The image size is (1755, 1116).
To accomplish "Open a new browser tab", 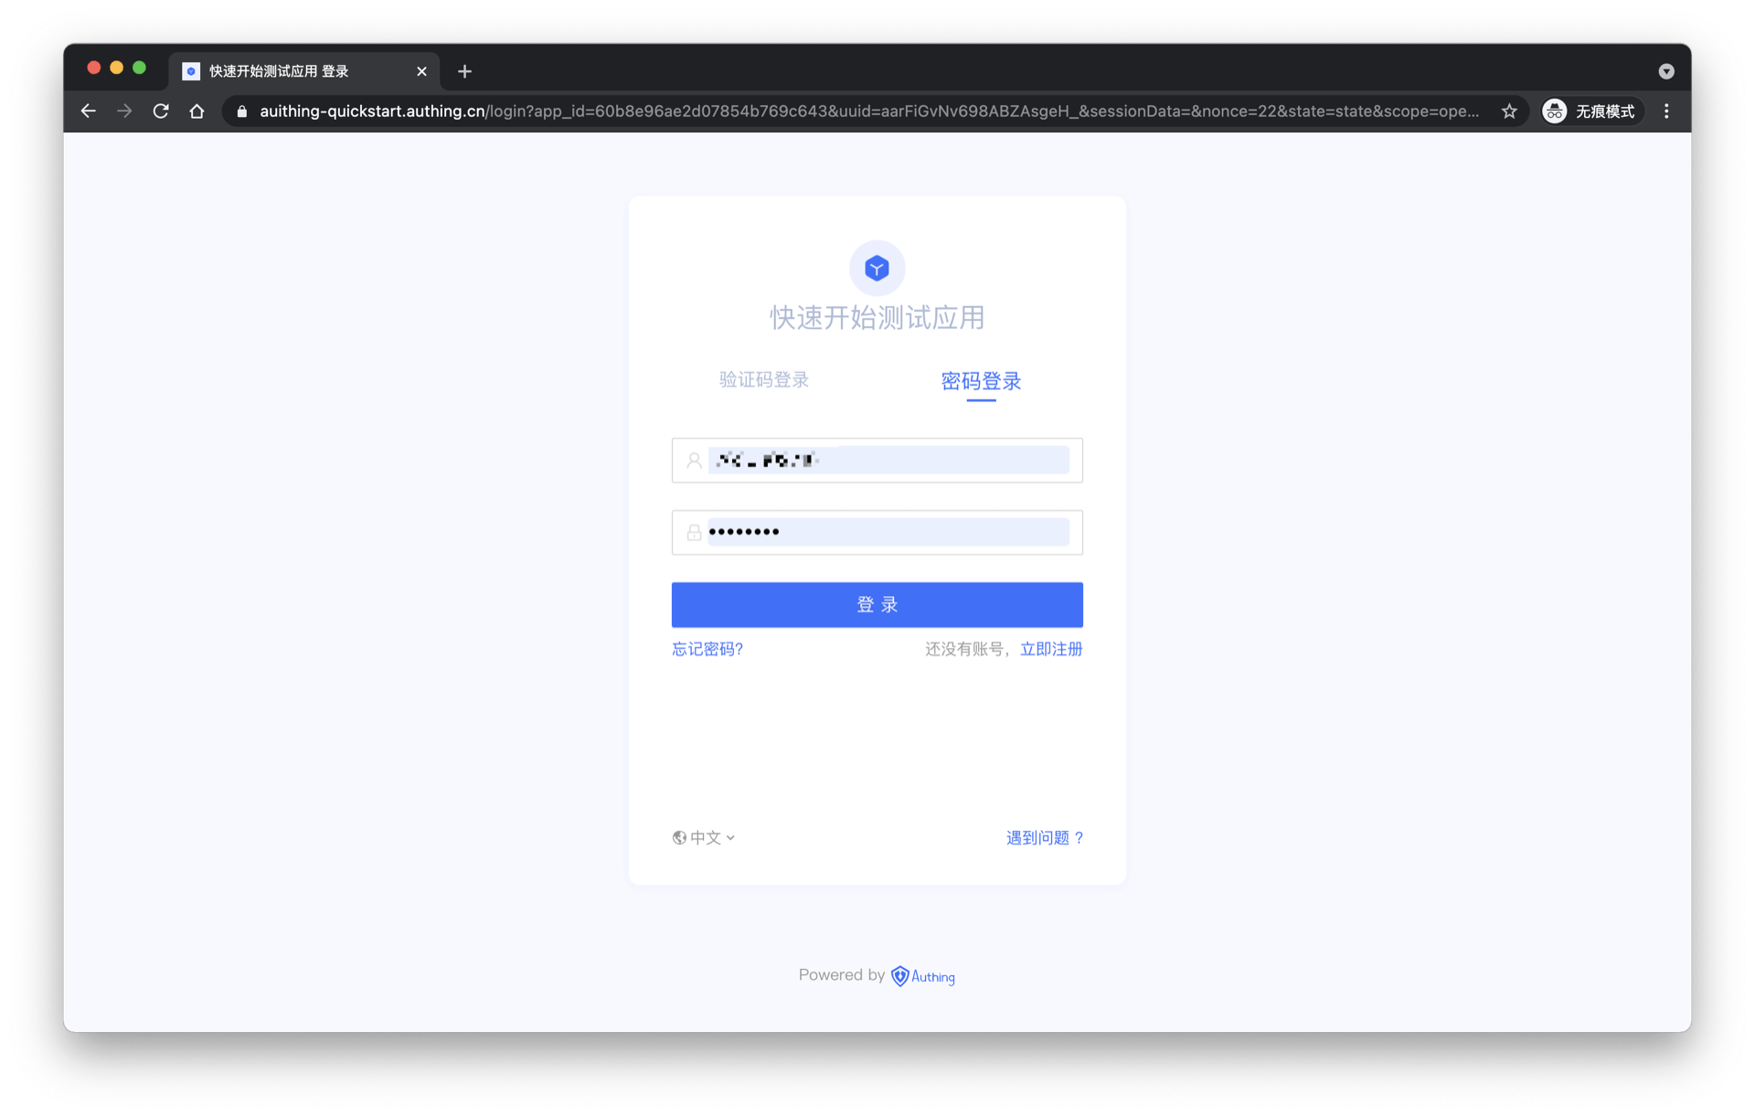I will (464, 71).
